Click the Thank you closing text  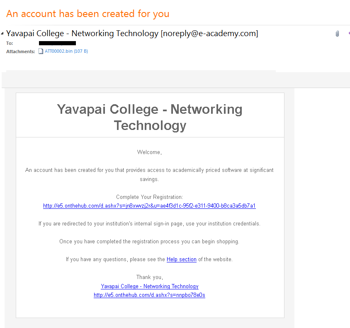[150, 277]
